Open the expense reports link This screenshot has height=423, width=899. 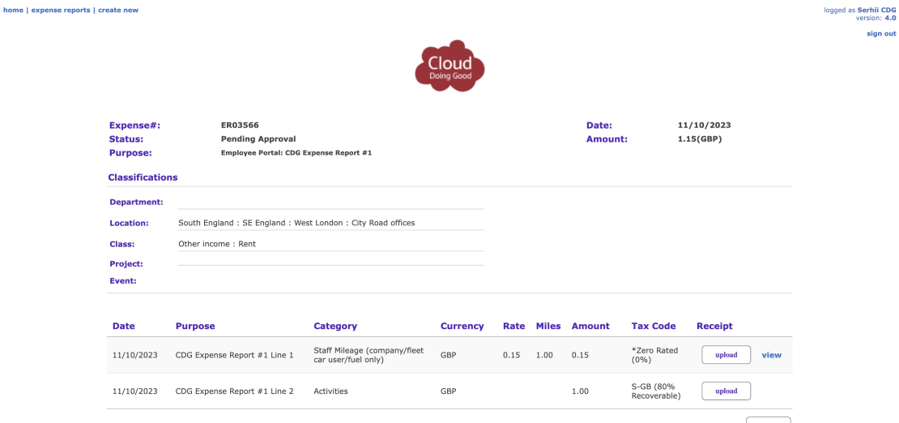tap(61, 10)
